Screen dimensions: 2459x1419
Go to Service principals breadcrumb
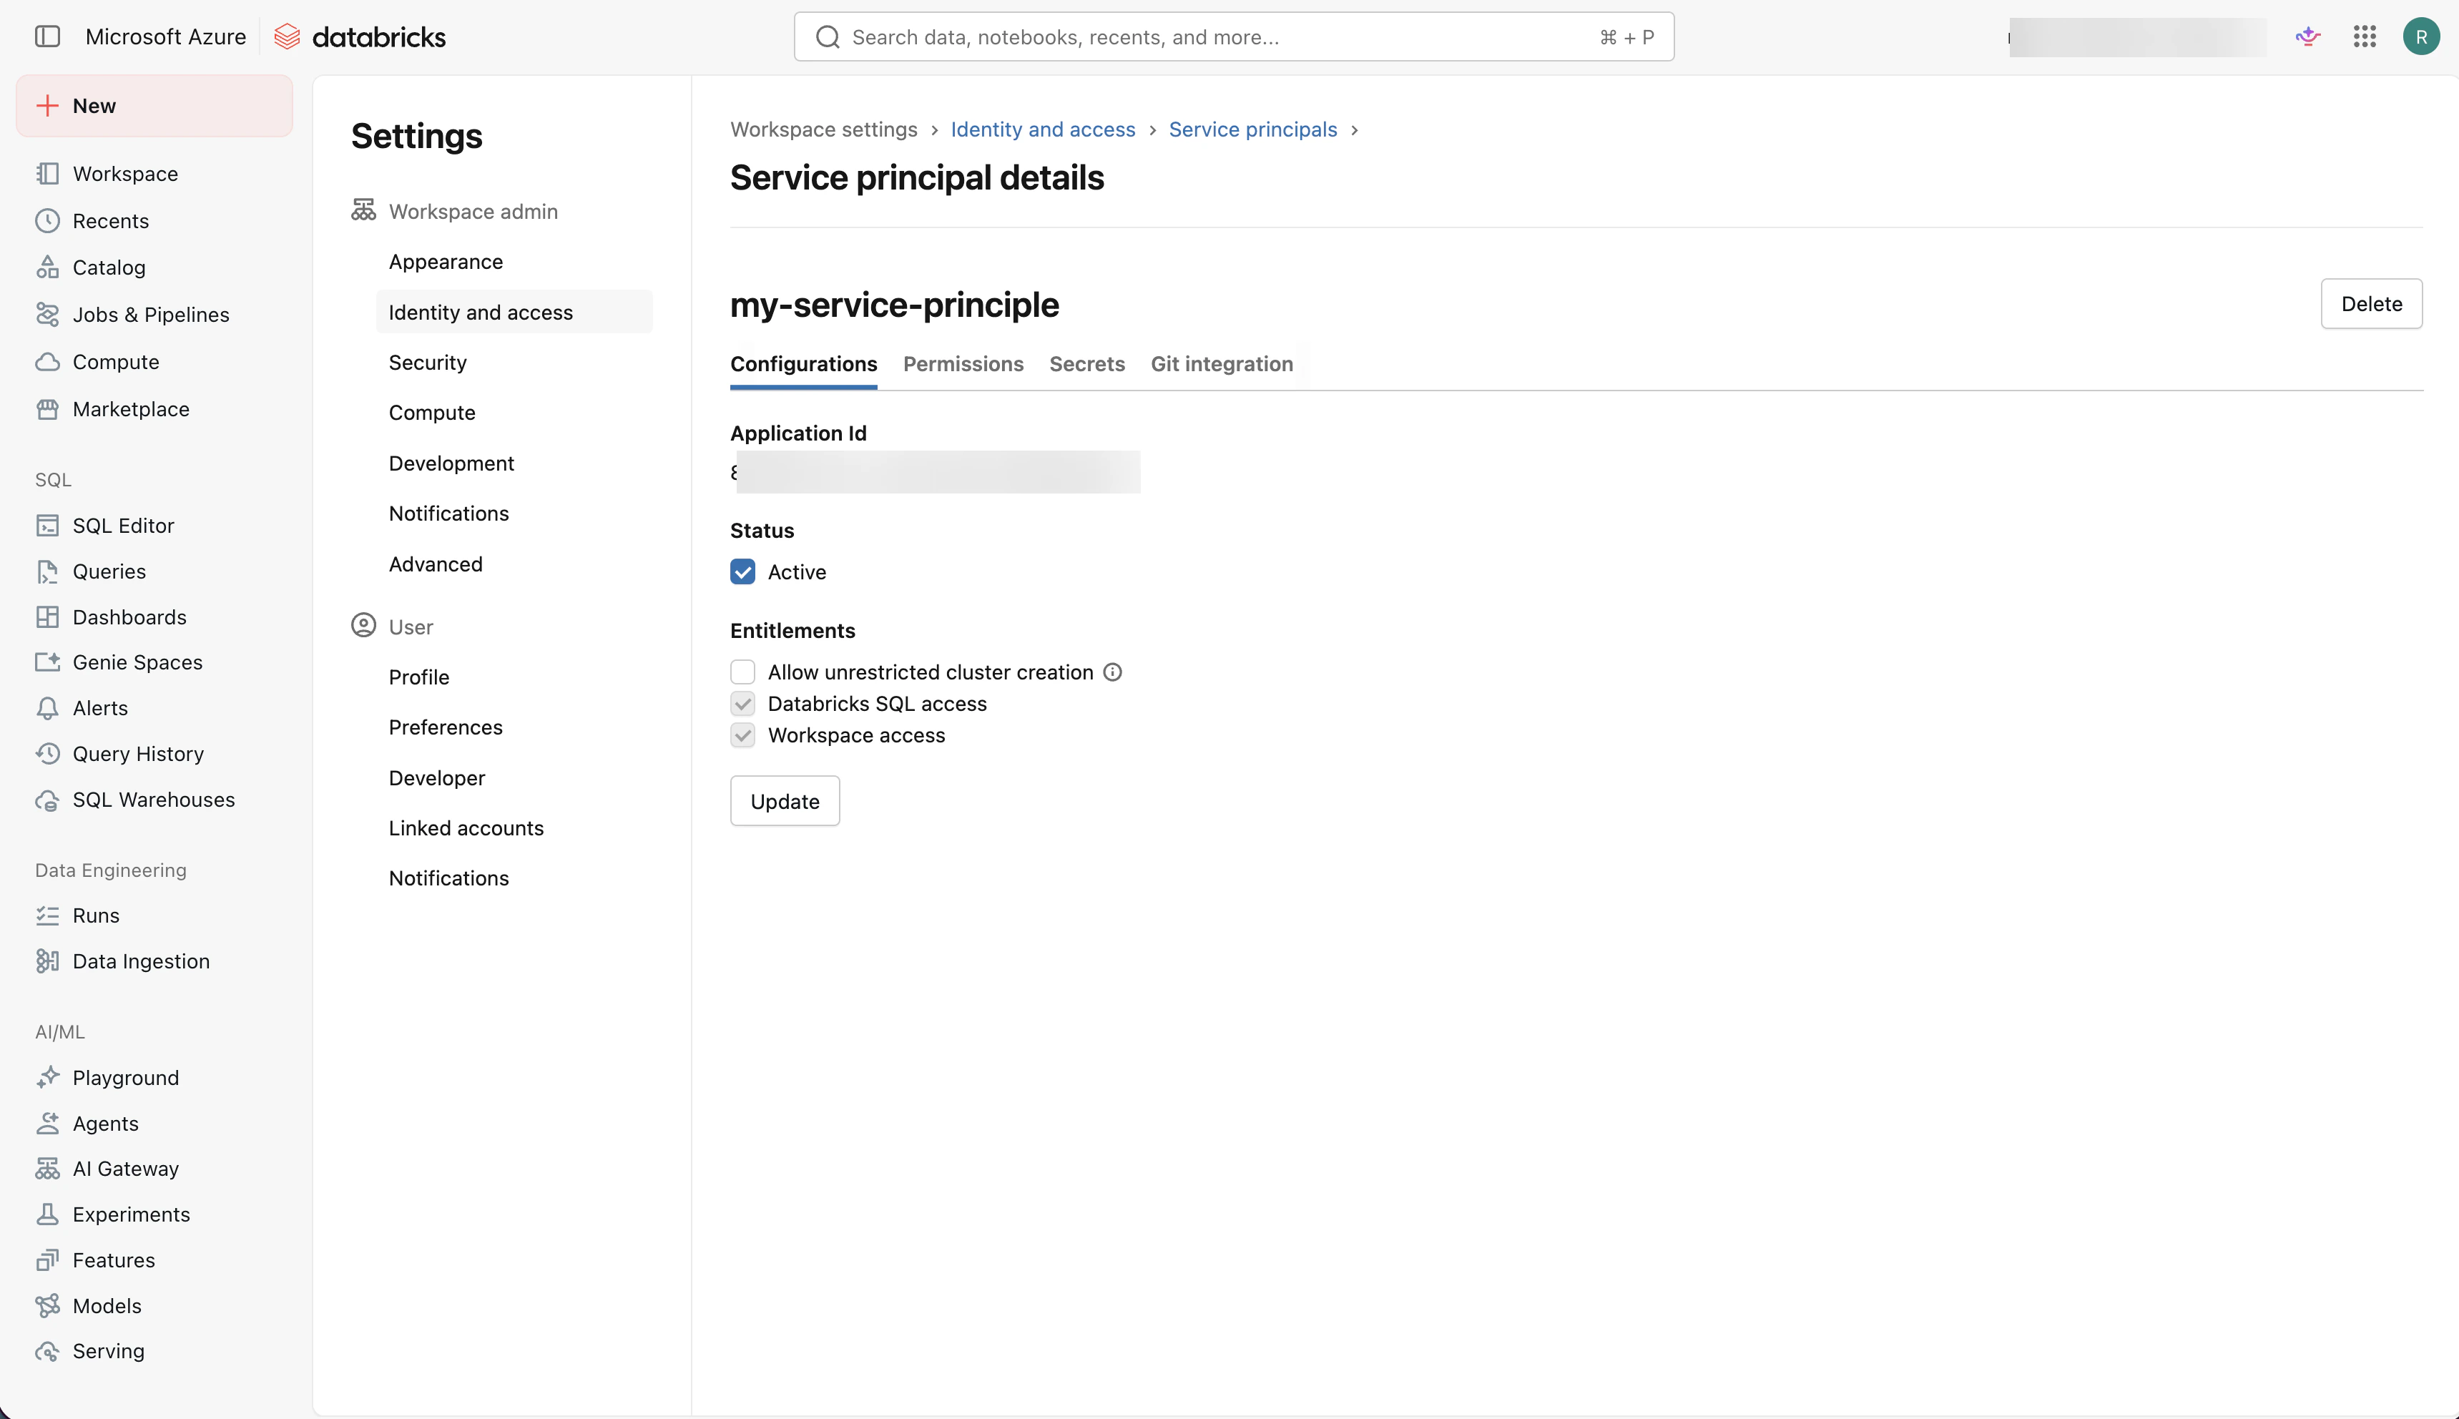(x=1252, y=129)
